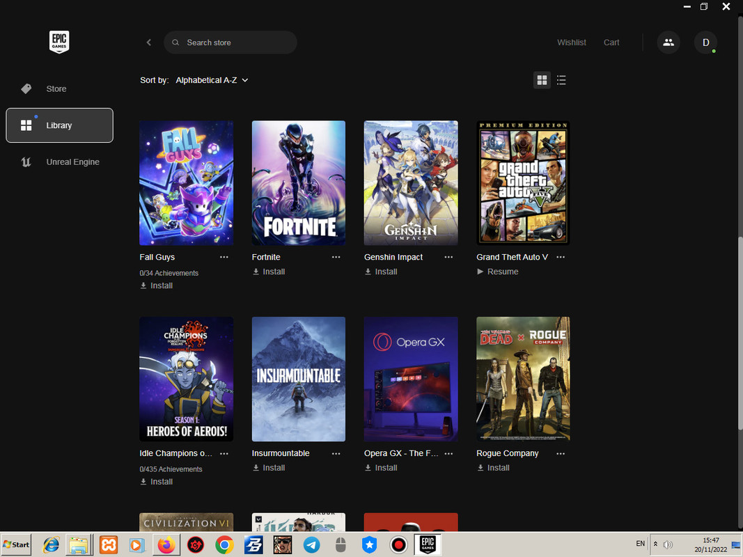Open the Grand Theft Auto V cover

(523, 183)
